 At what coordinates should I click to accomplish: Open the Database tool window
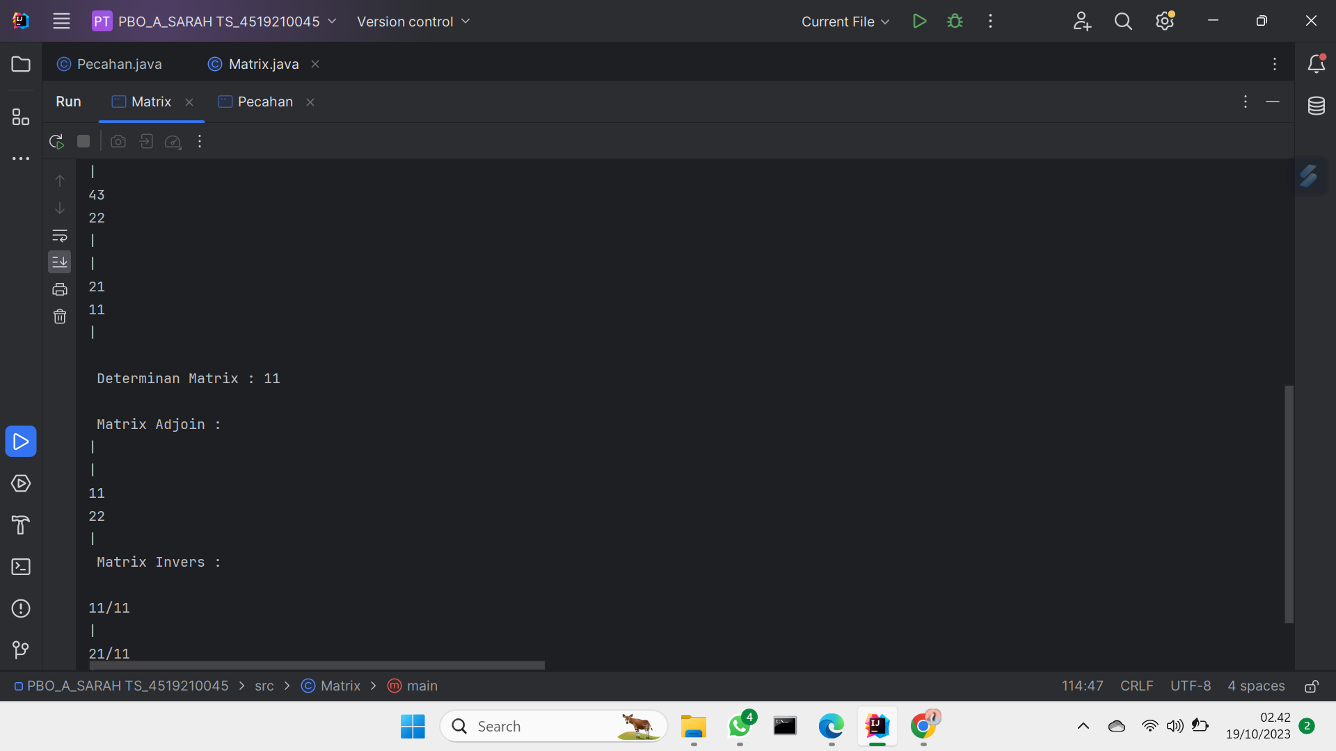click(x=1317, y=106)
